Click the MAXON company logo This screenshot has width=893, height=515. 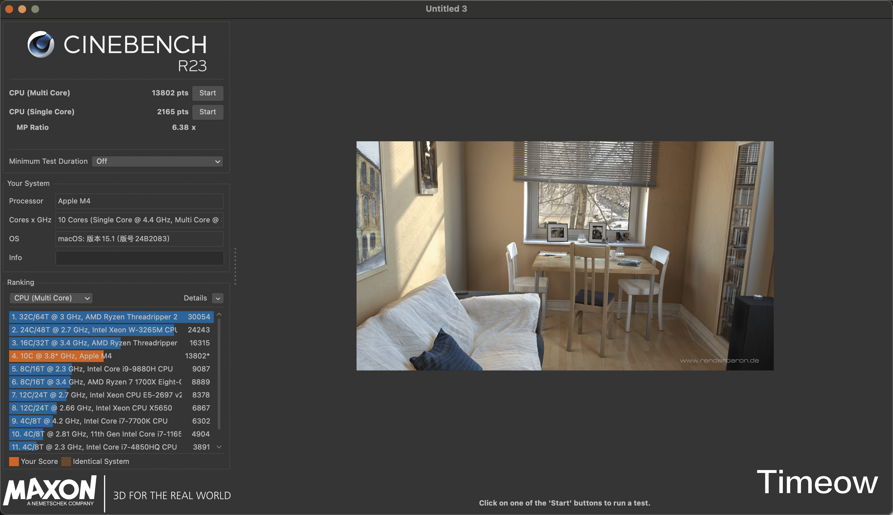pos(50,491)
